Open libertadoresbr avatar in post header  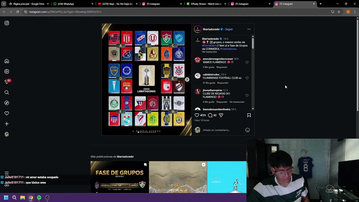pos(197,29)
